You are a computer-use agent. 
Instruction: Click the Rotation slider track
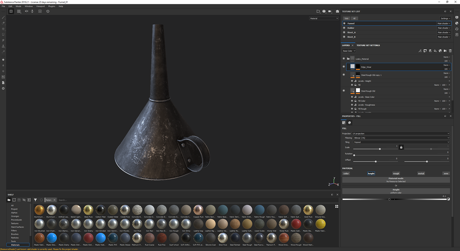402,155
